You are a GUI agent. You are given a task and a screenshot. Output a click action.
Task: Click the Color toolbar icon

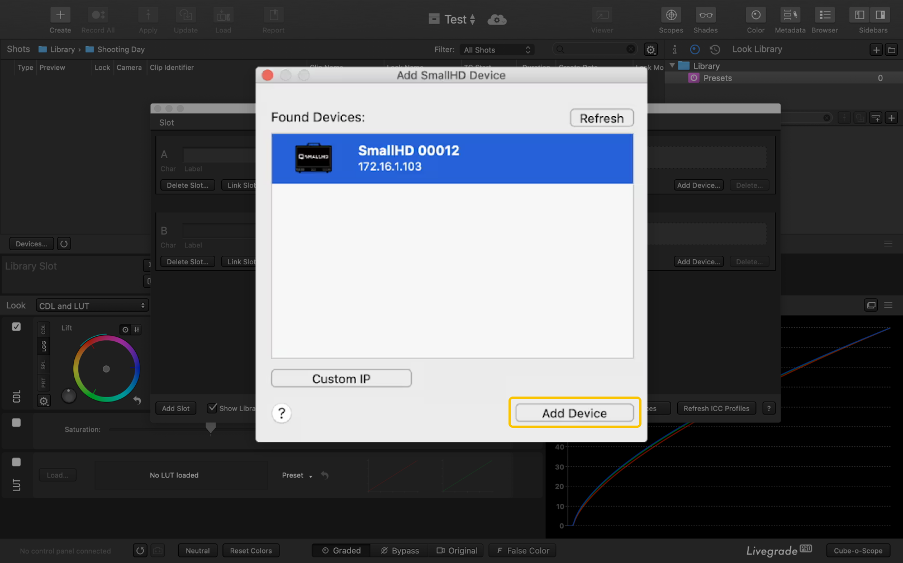[755, 15]
